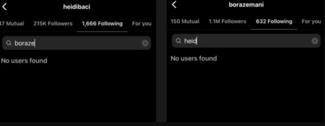Screen dimensions: 325x126
Task: Switch to the 215K Followers tab
Action: point(53,23)
